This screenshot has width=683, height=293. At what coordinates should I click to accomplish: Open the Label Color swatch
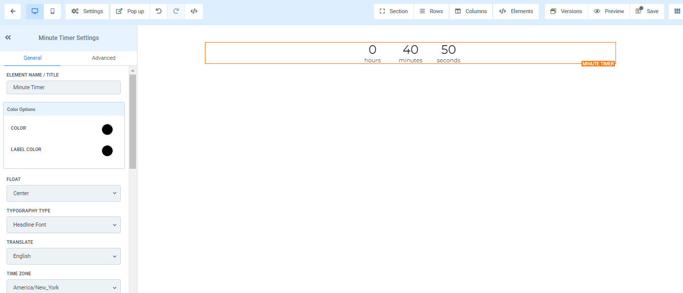tap(107, 151)
